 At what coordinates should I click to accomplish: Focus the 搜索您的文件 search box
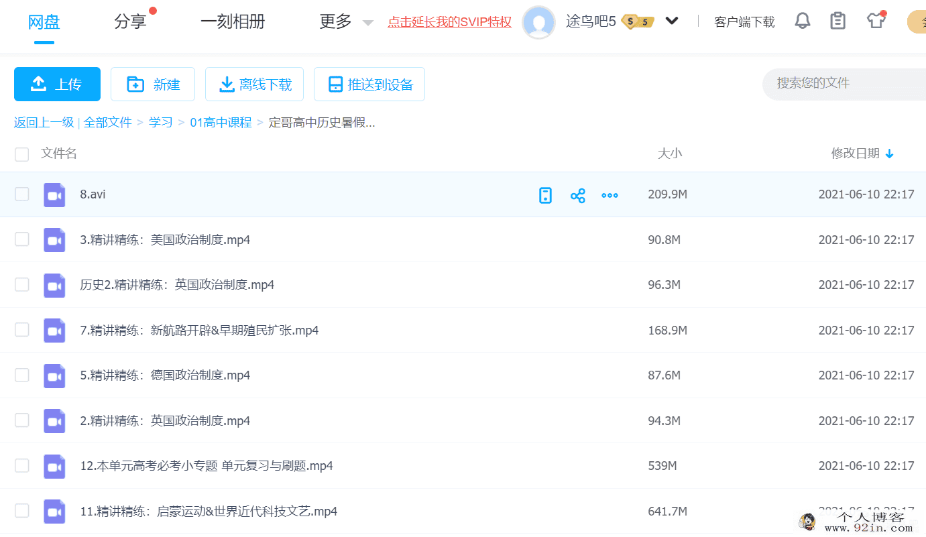pyautogui.click(x=845, y=84)
